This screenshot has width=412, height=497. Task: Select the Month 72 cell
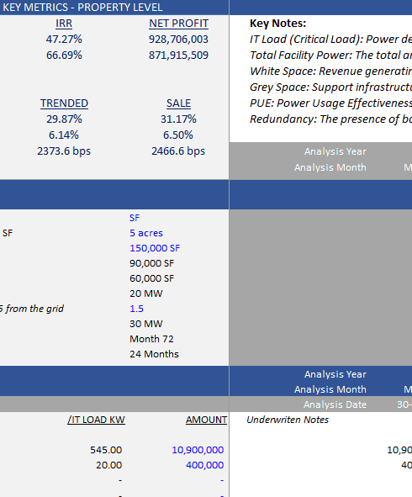(x=152, y=339)
